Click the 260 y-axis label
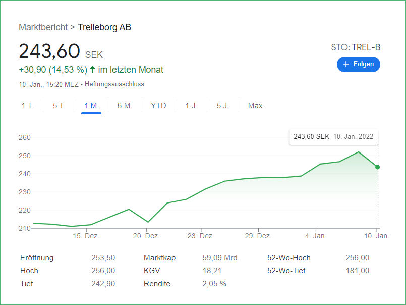 click(25, 137)
